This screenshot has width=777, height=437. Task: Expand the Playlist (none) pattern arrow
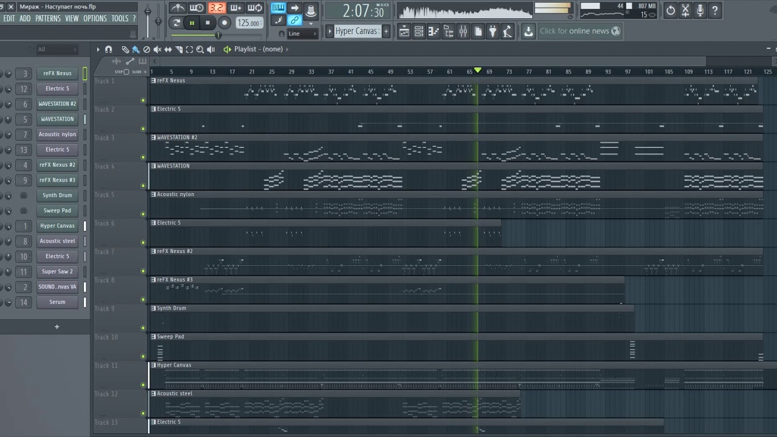point(287,49)
